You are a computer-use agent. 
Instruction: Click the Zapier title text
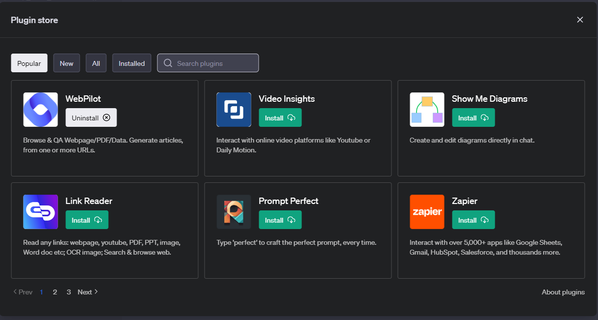click(465, 201)
